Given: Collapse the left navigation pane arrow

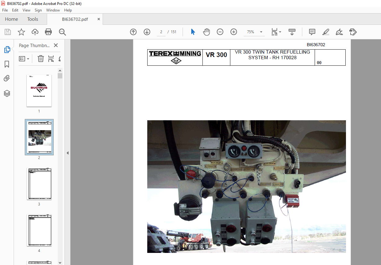Looking at the screenshot, I should click(68, 153).
